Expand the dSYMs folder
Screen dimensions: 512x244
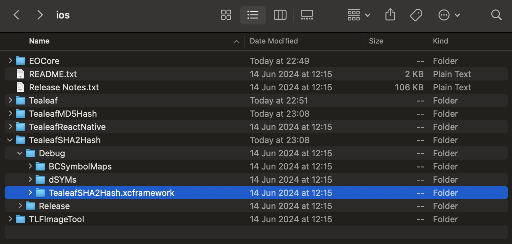(30, 179)
